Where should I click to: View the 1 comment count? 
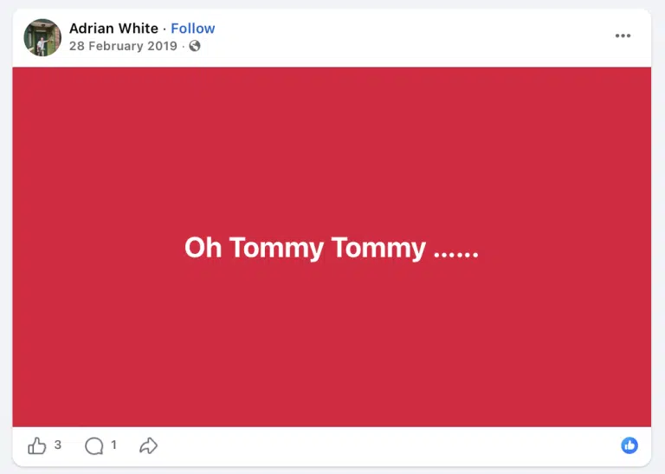113,445
